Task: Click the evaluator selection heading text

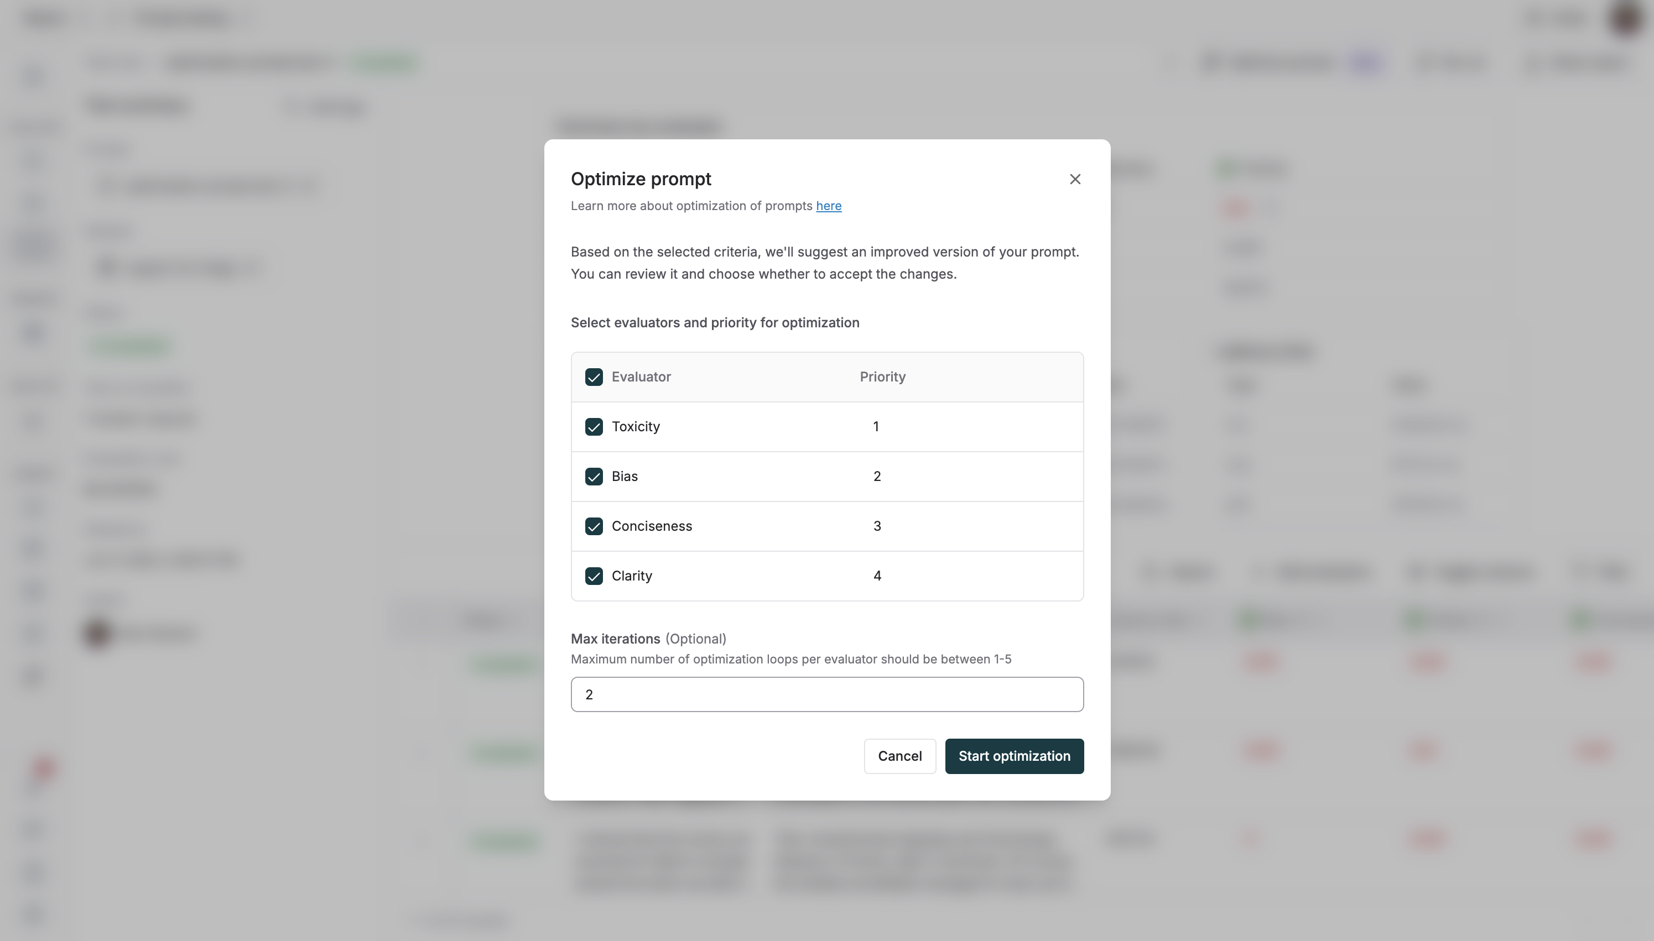Action: 715,322
